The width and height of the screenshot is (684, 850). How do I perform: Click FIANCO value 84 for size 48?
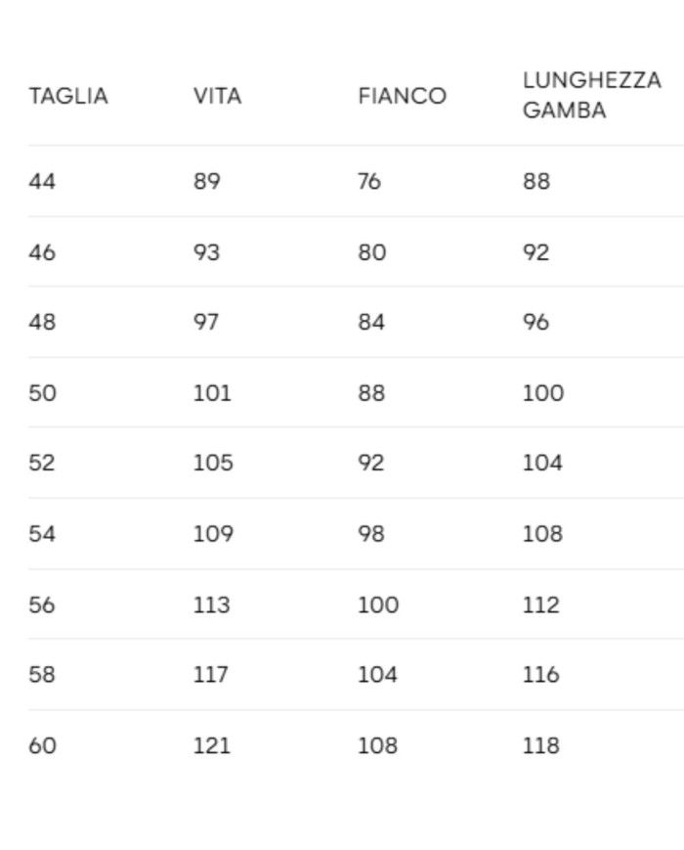(371, 322)
